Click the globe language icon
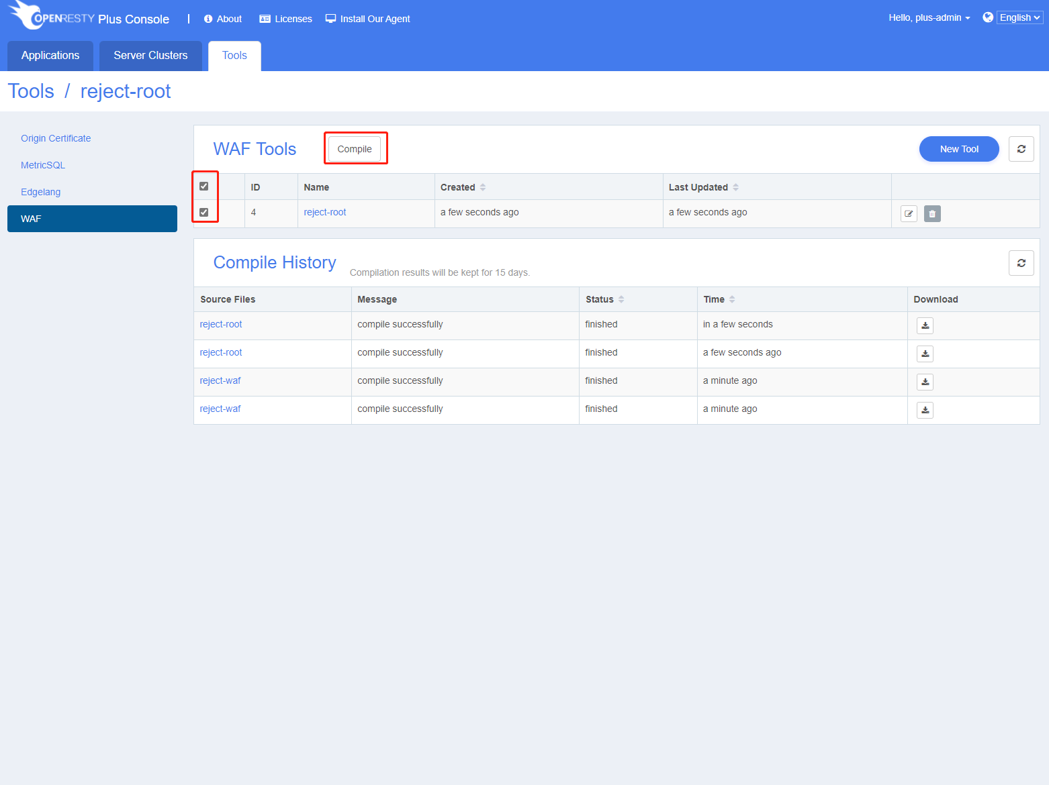Image resolution: width=1049 pixels, height=785 pixels. tap(988, 17)
